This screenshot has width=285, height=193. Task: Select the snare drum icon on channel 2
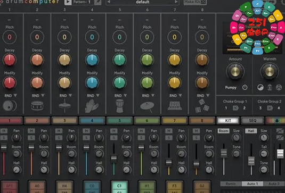click(x=37, y=106)
